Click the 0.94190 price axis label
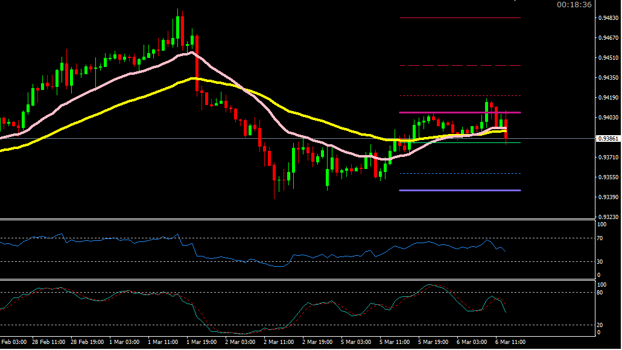The image size is (622, 350). pos(608,97)
